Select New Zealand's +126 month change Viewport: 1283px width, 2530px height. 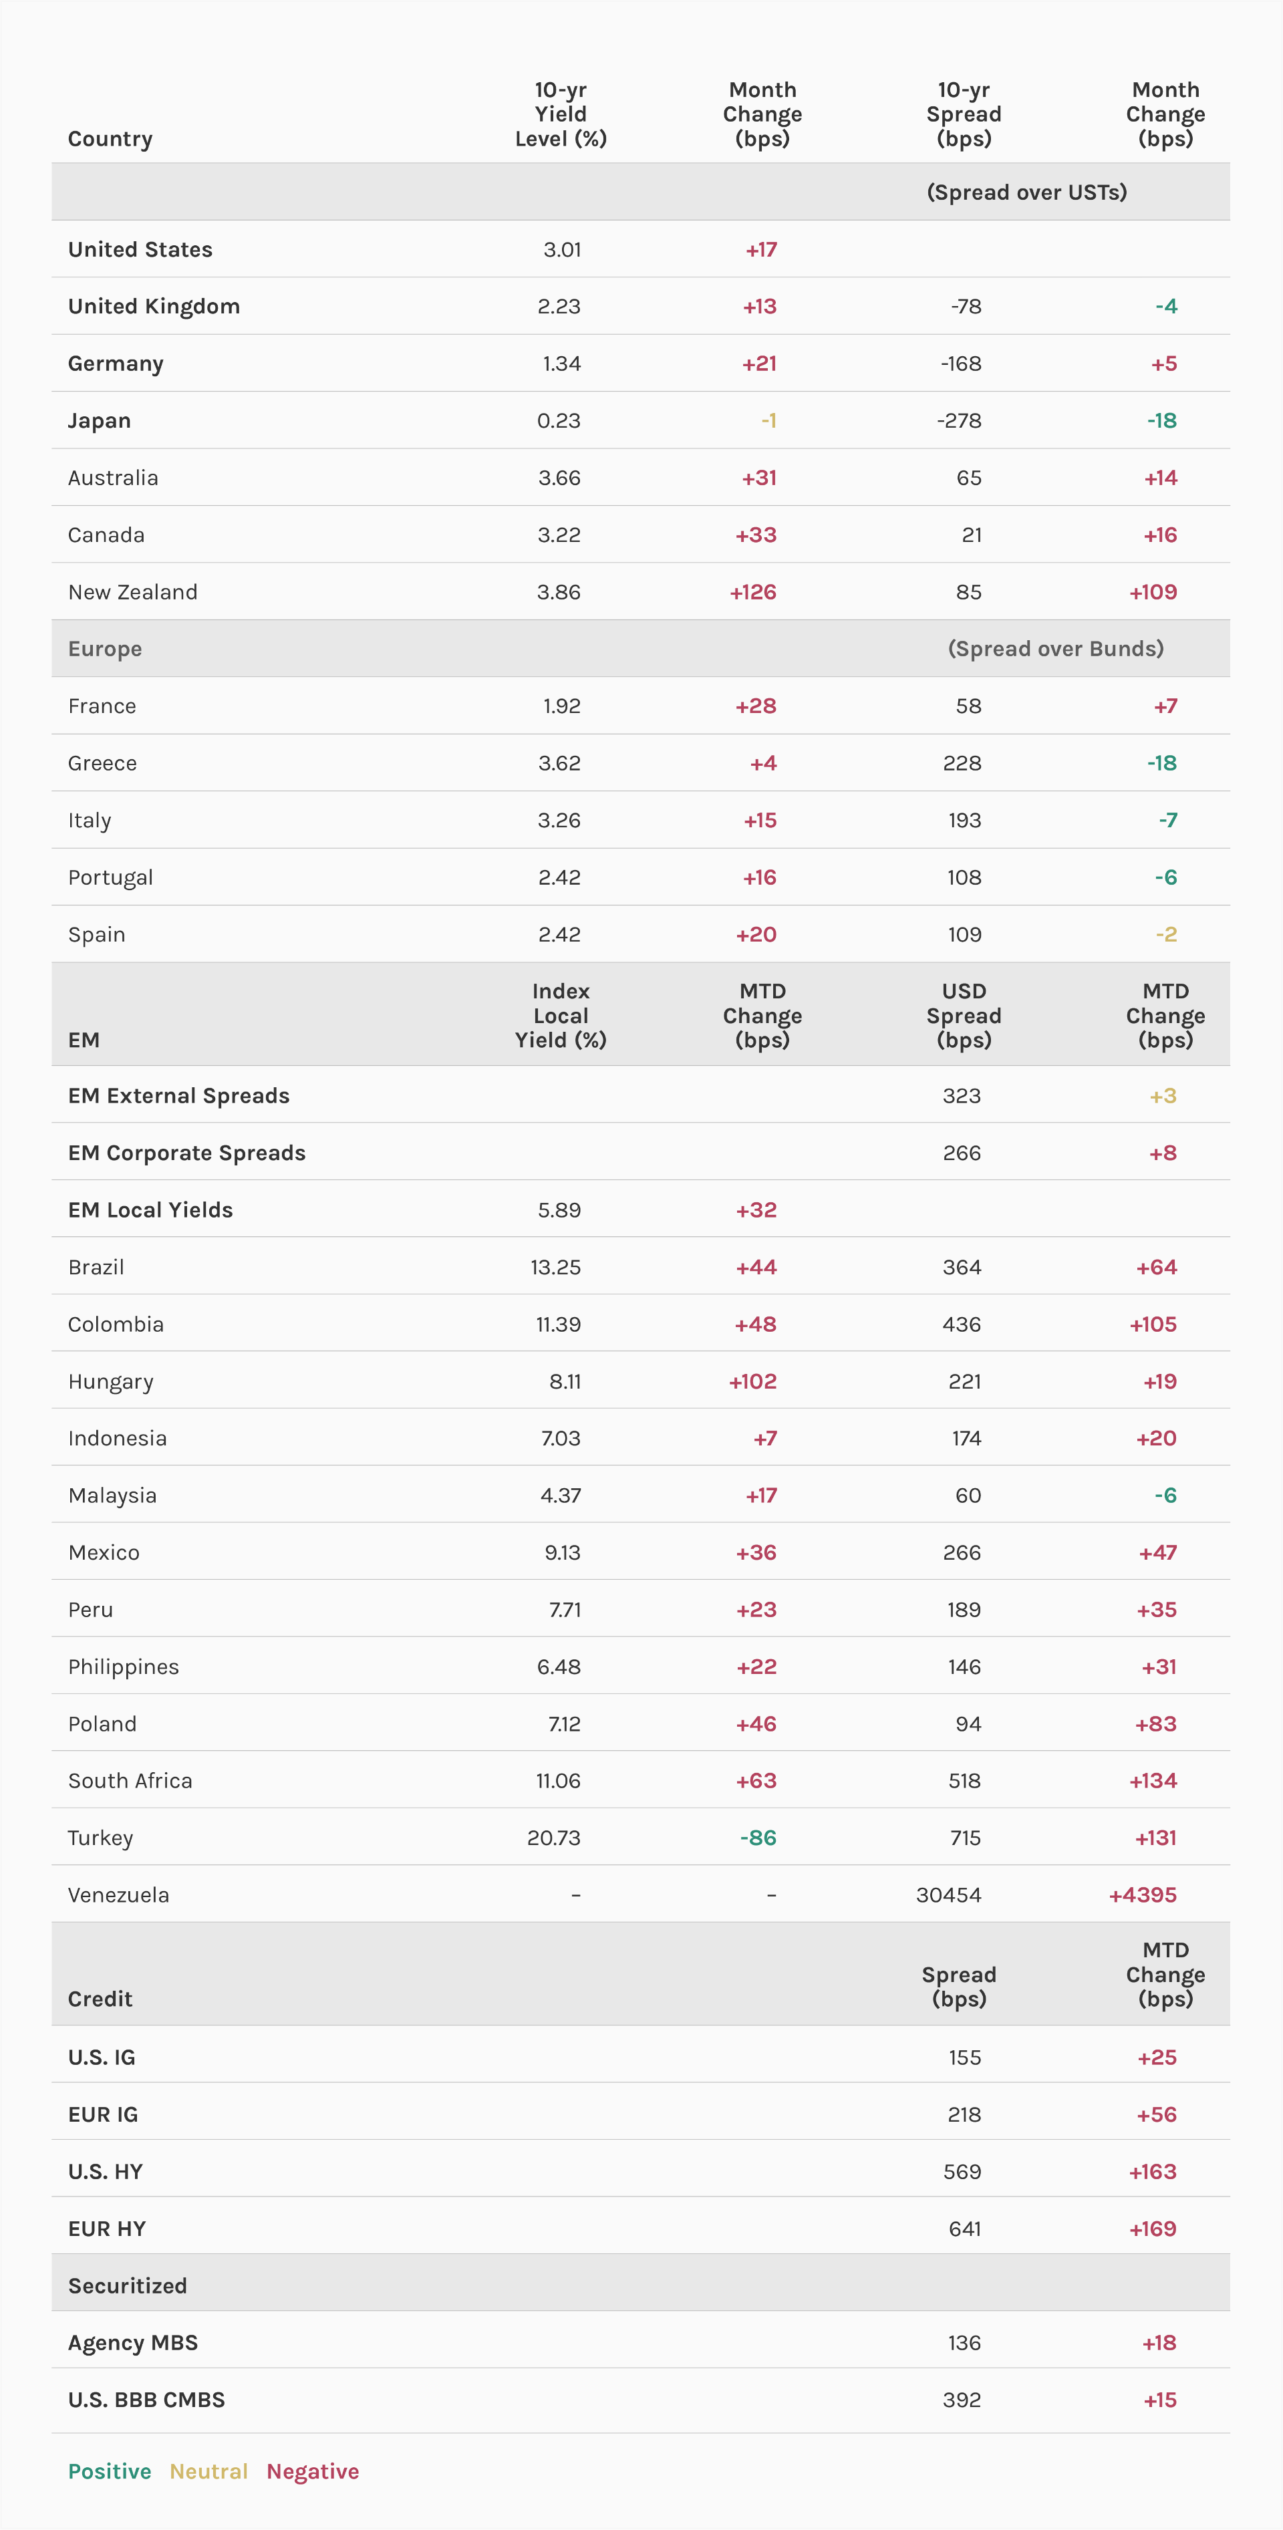(752, 592)
